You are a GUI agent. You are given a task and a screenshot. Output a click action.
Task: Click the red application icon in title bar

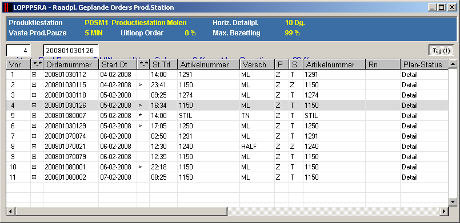[x=7, y=7]
